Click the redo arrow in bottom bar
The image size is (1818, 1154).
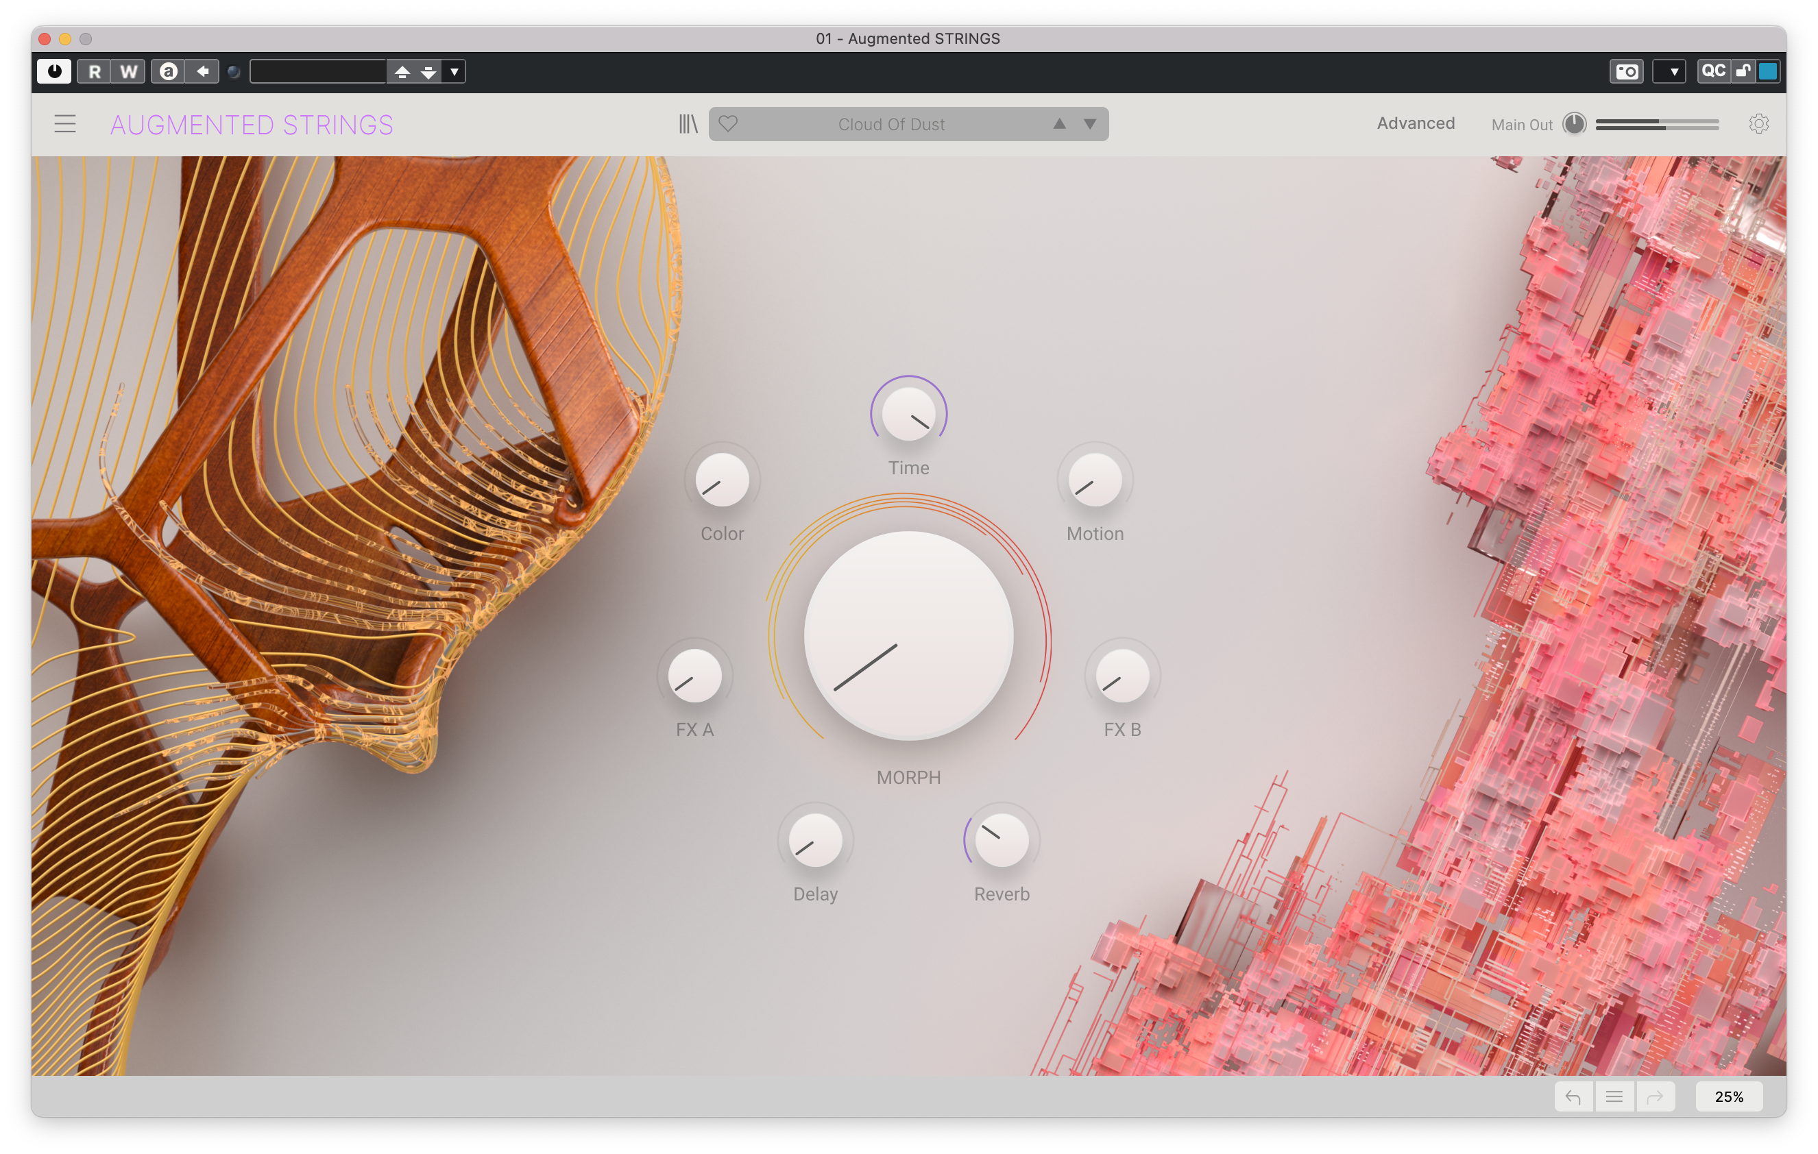pyautogui.click(x=1655, y=1096)
